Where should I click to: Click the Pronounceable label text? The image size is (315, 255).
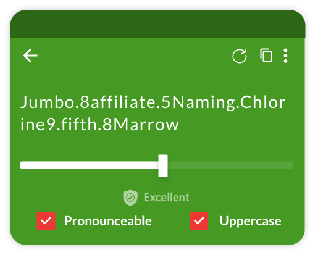pyautogui.click(x=108, y=221)
